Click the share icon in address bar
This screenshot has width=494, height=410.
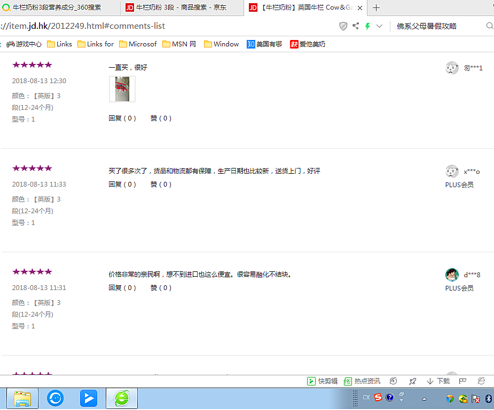tap(356, 26)
